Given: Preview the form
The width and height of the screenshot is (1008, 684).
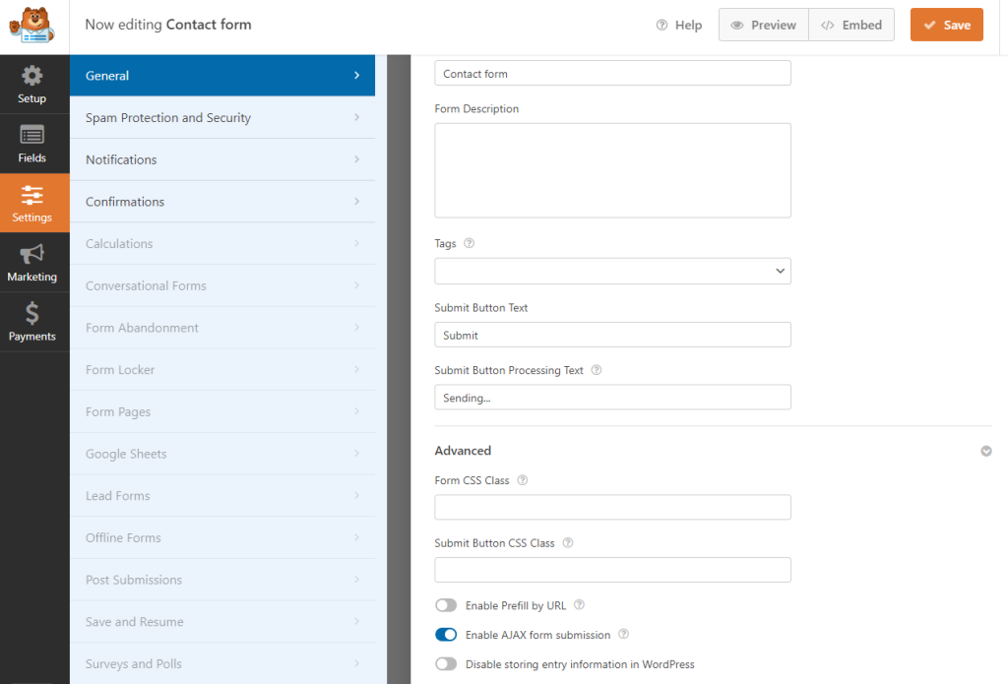Looking at the screenshot, I should 763,25.
